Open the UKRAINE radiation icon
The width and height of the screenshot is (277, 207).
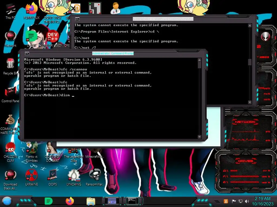tap(31, 178)
